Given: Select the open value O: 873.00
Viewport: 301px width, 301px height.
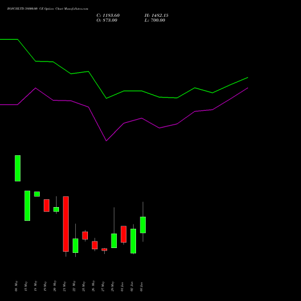Looking at the screenshot, I should (x=107, y=20).
